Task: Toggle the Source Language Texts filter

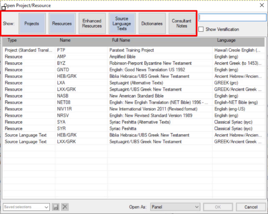Action: (122, 23)
